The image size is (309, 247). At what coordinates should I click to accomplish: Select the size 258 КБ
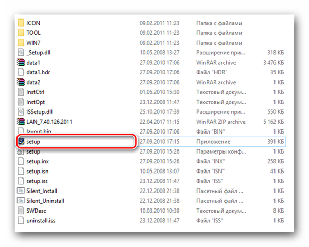[276, 161]
